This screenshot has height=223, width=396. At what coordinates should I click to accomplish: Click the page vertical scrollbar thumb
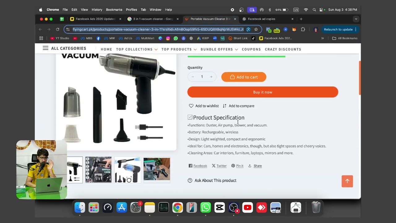(360, 78)
